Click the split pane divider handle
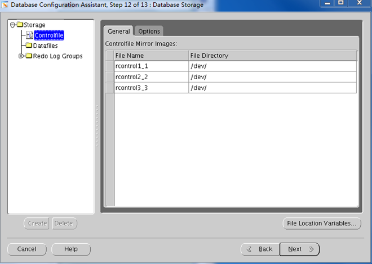This screenshot has height=264, width=372. (x=98, y=126)
